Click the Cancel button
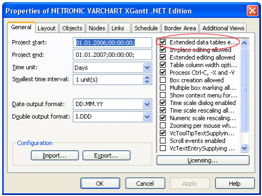The image size is (262, 196). click(x=145, y=184)
